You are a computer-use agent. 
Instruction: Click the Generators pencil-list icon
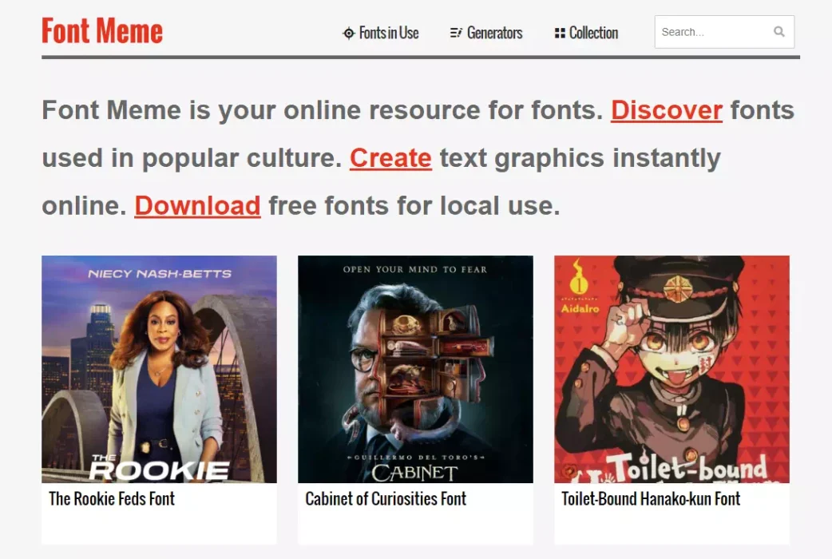456,33
